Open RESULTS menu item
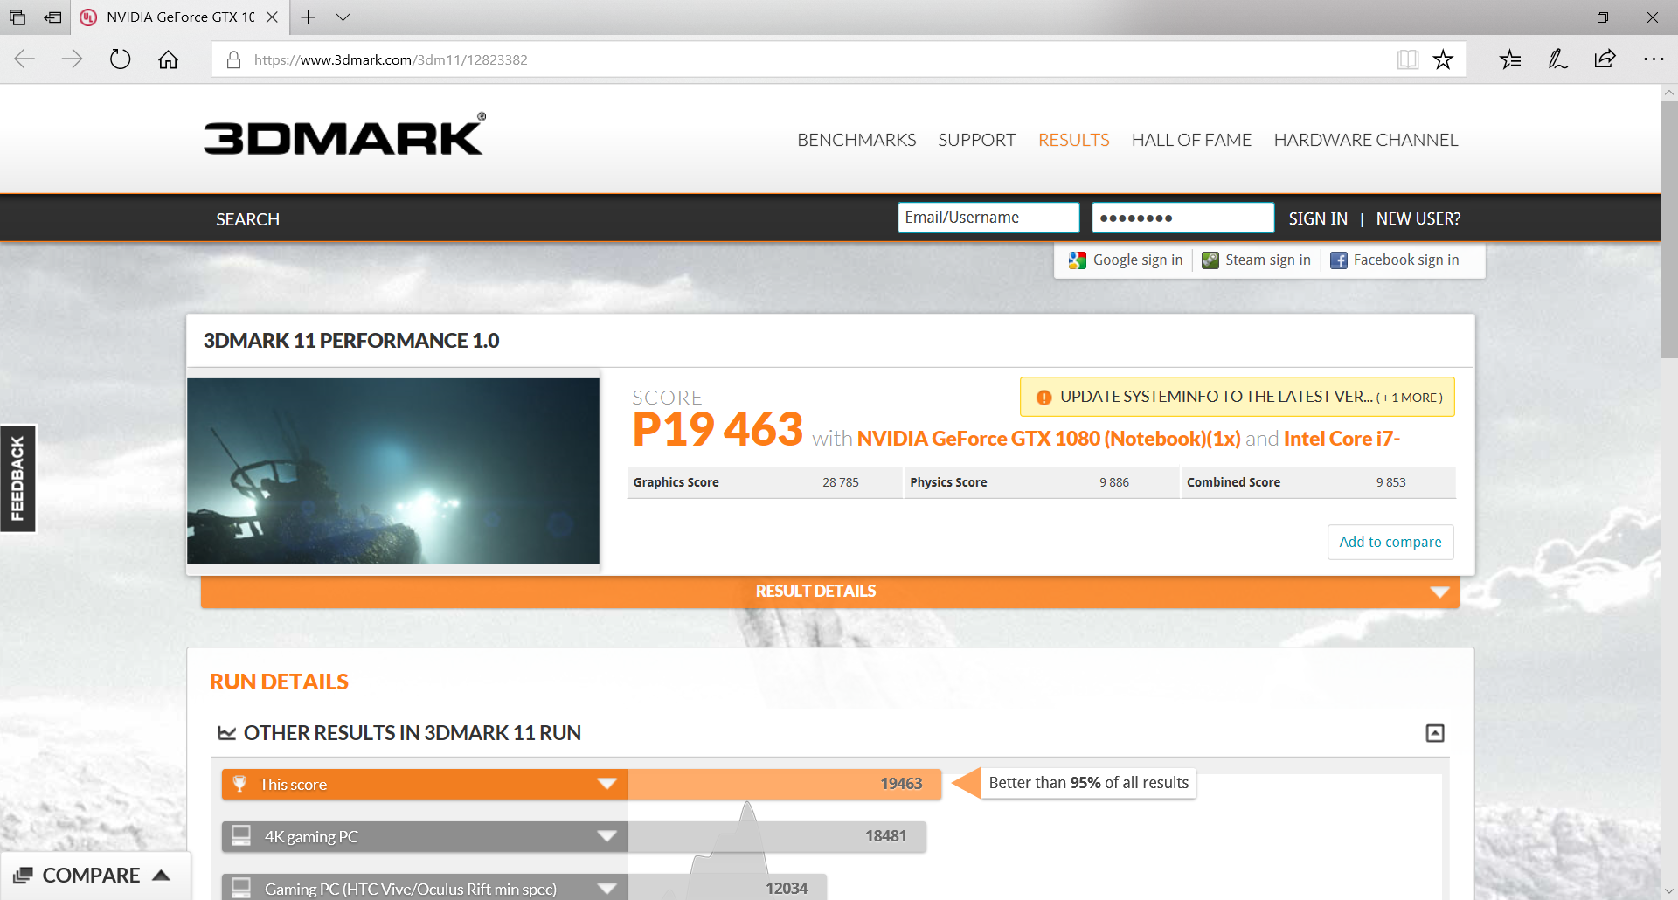Viewport: 1678px width, 900px height. pyautogui.click(x=1073, y=140)
